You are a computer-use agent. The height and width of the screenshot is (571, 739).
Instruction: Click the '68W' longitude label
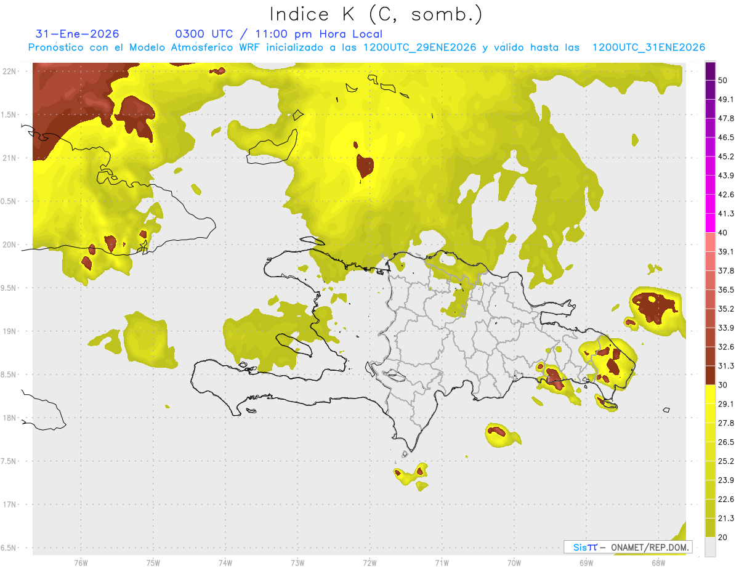tap(658, 562)
